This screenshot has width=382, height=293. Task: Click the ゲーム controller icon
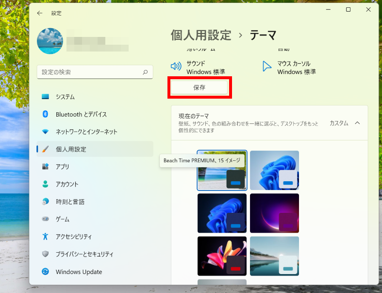pyautogui.click(x=45, y=219)
